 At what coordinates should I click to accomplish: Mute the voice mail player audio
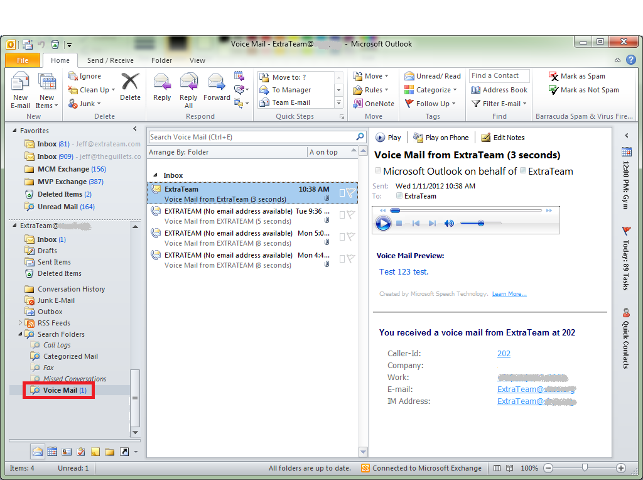click(x=449, y=223)
